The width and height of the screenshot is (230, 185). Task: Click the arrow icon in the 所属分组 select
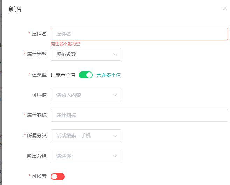[x=115, y=156]
